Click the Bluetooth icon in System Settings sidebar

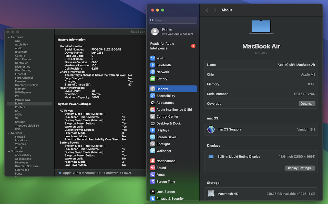pos(153,65)
